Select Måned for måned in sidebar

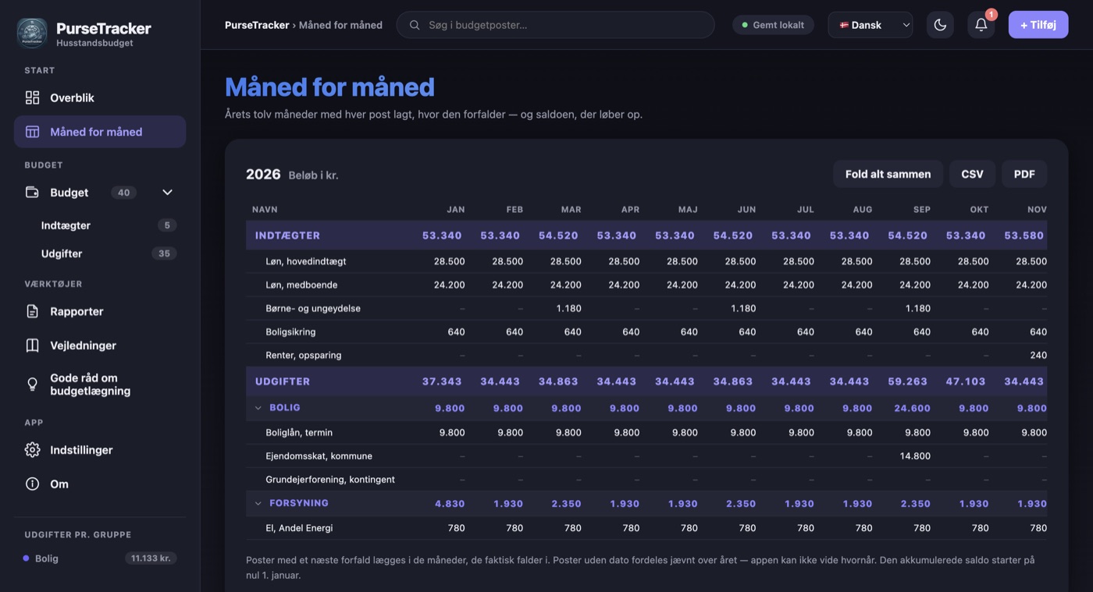coord(100,132)
